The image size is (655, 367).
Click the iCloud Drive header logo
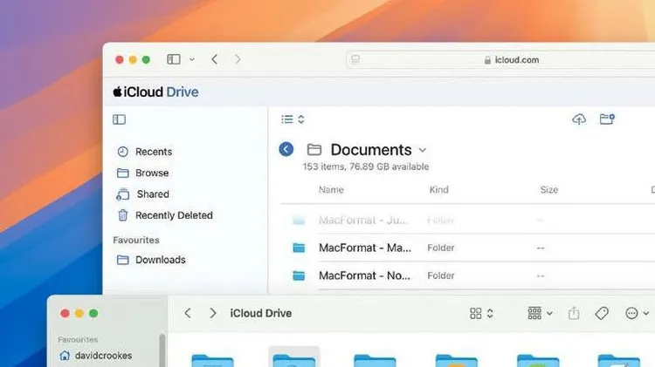point(155,92)
